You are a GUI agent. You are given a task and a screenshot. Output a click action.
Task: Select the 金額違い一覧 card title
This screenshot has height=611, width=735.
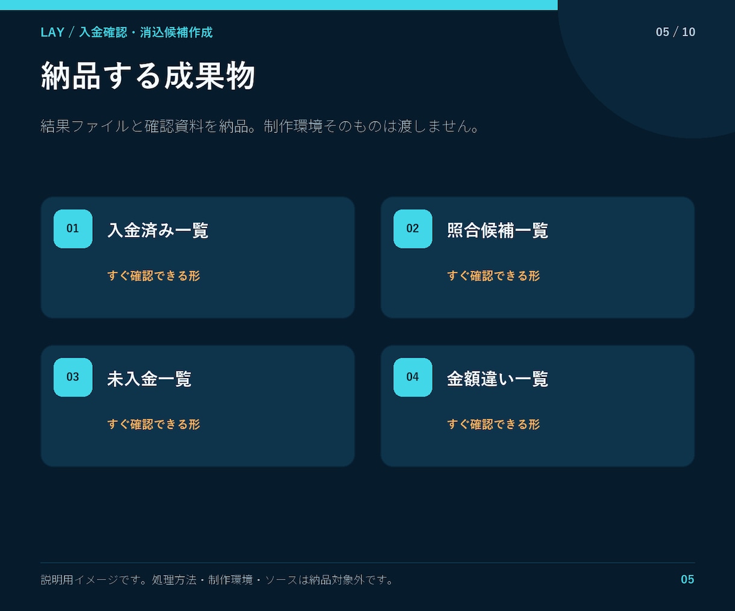[498, 379]
